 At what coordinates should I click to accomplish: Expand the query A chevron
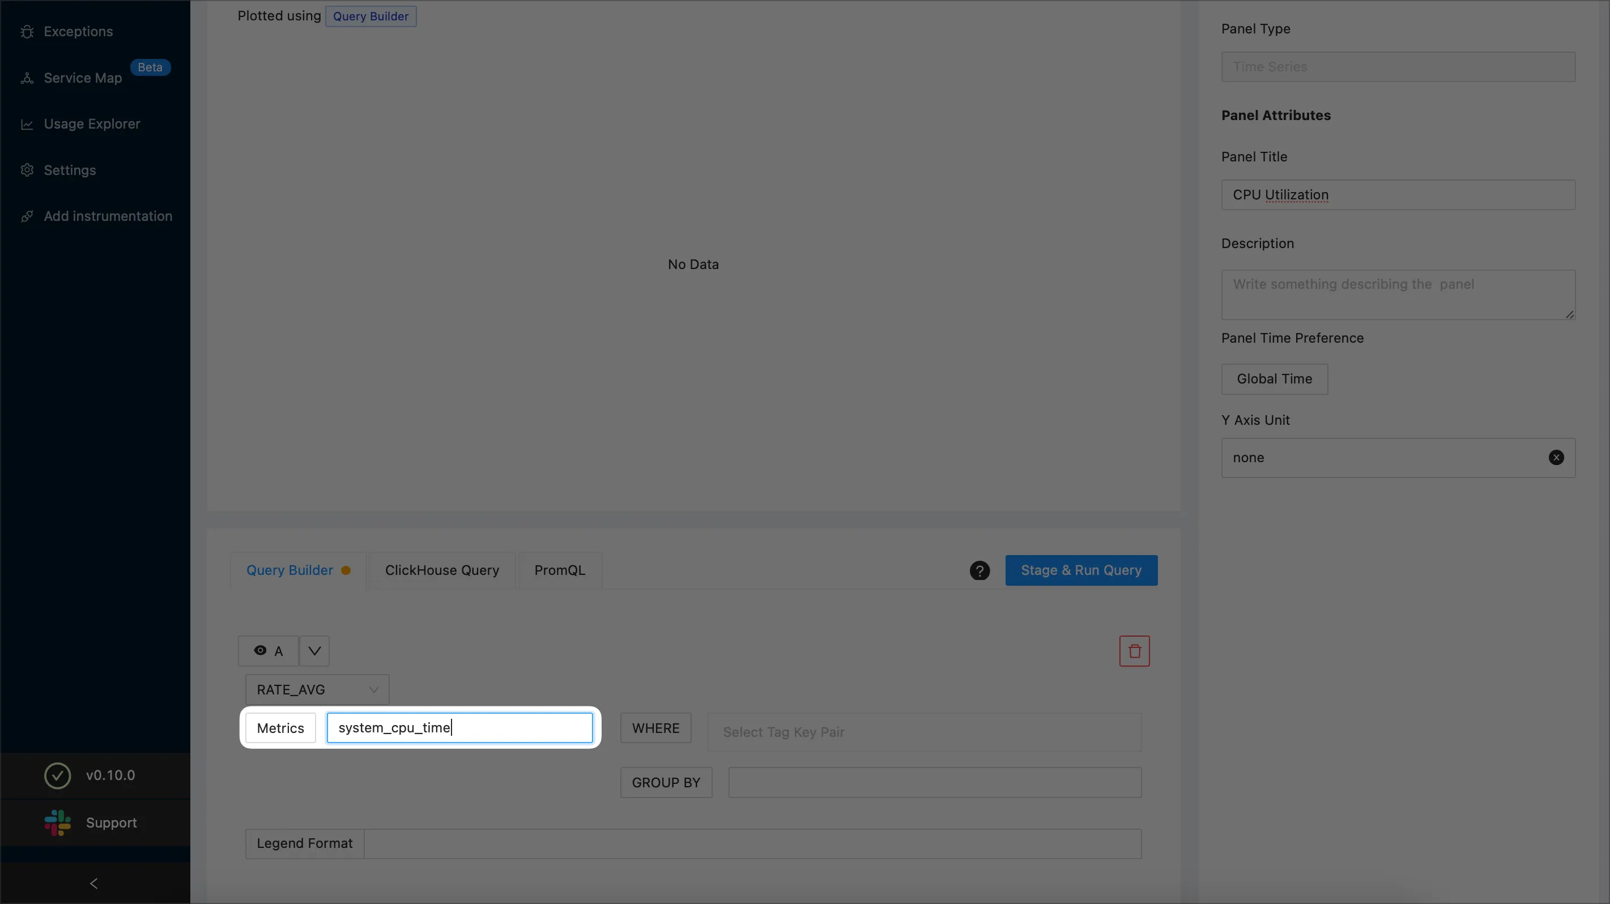click(x=314, y=651)
